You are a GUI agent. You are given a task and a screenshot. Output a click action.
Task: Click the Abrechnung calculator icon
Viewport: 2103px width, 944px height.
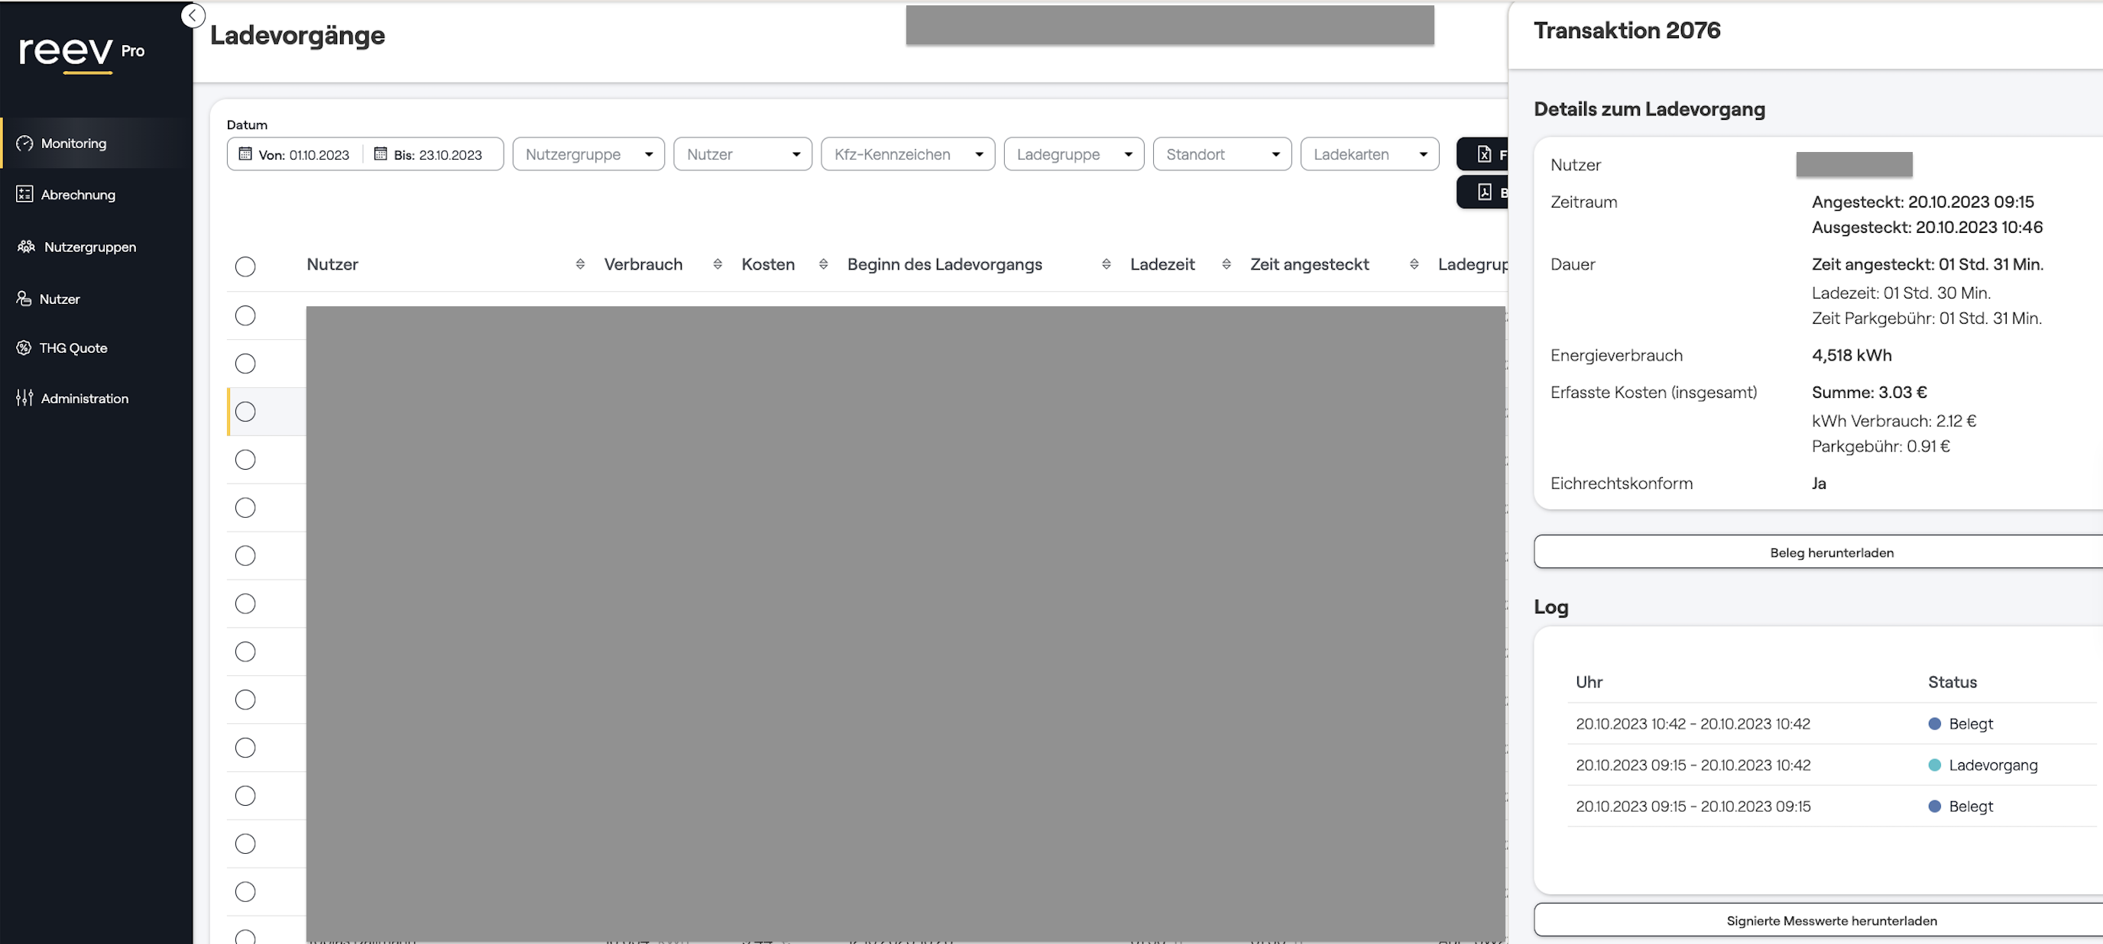point(24,194)
